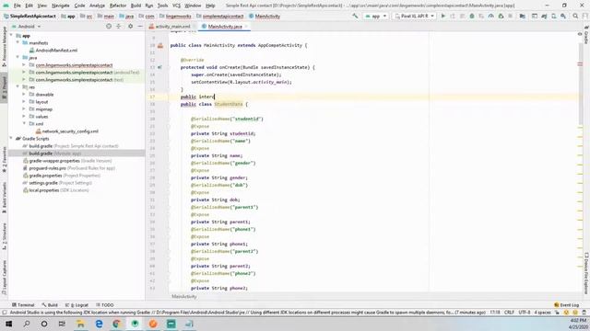This screenshot has height=331, width=590.
Task: Open Search Everywhere magnifier icon
Action: 575,17
